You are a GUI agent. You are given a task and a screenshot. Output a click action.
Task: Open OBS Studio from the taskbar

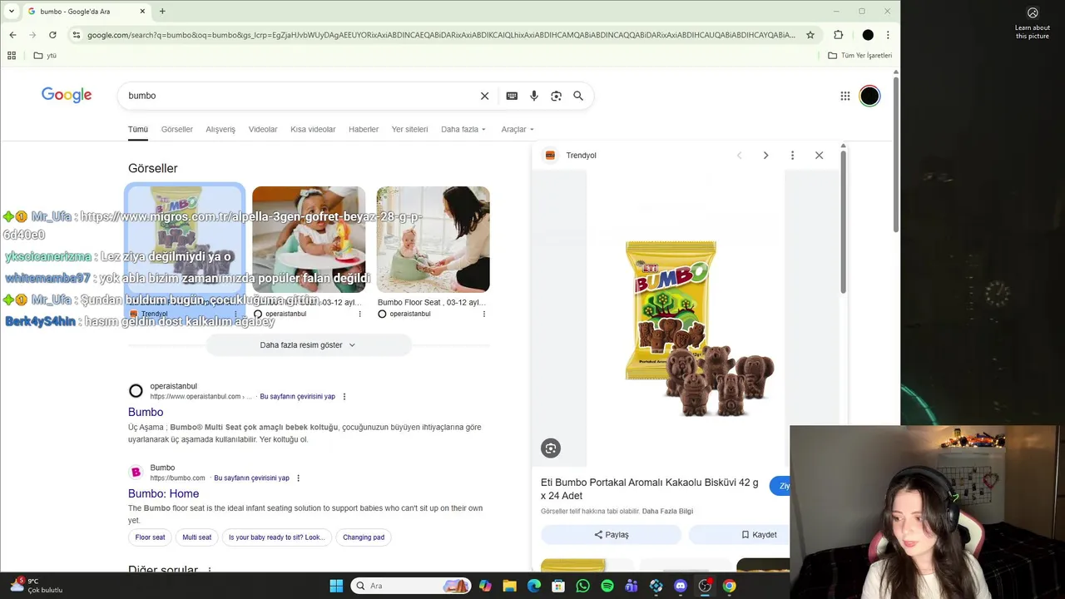pos(705,586)
